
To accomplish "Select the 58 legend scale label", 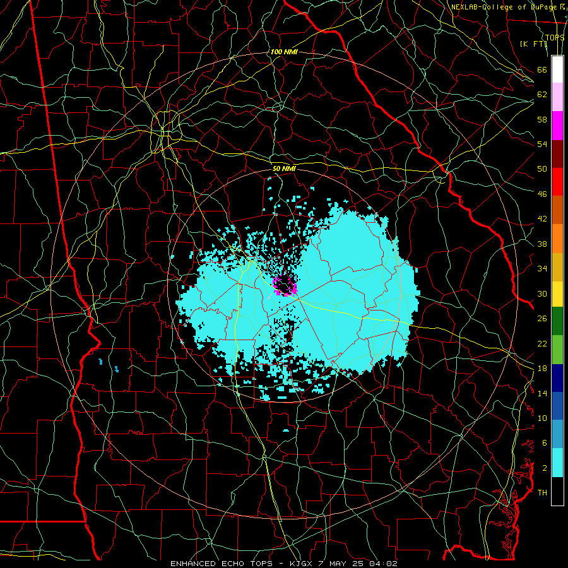I will [x=542, y=119].
